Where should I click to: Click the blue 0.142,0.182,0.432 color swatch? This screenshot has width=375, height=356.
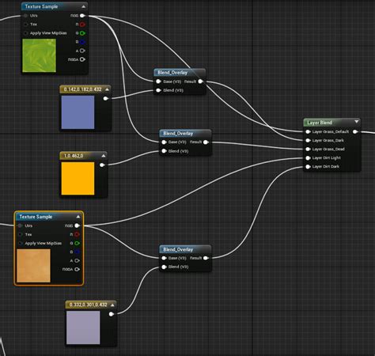click(78, 112)
